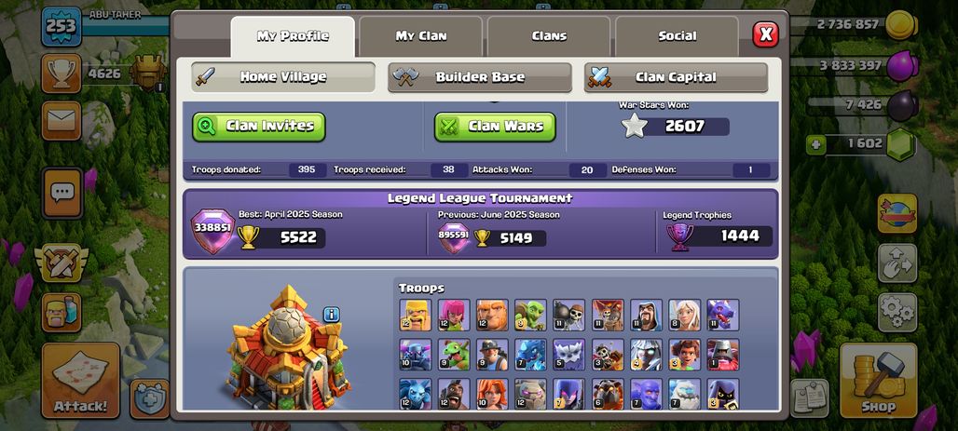Switch to the Social tab
The image size is (958, 431).
pos(677,36)
